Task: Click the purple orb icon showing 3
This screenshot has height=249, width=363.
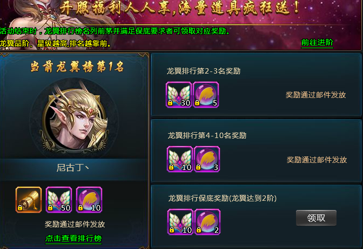Action: point(207,159)
